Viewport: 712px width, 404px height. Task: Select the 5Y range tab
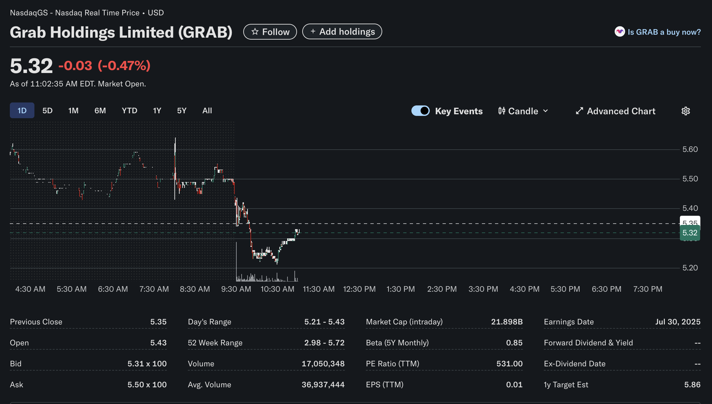click(x=182, y=111)
